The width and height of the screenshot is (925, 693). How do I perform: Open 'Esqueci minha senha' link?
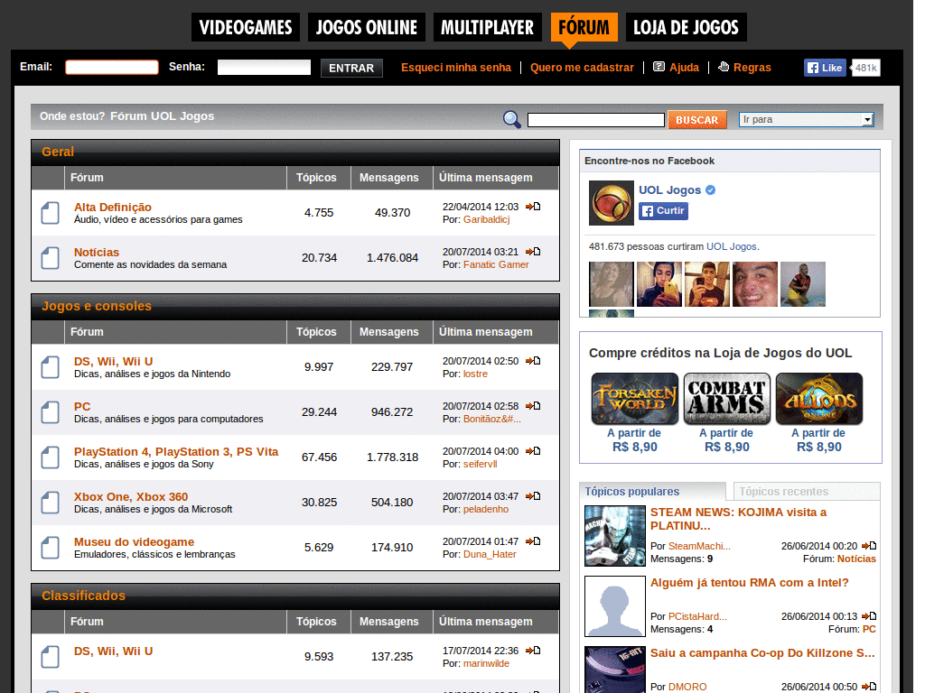pos(456,67)
